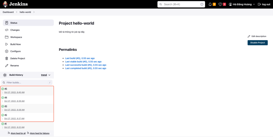This screenshot has width=273, height=137.
Task: Click the Delete Project trash icon
Action: click(x=7, y=58)
